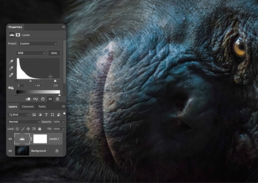Turn layer filtering on or off

point(64,114)
